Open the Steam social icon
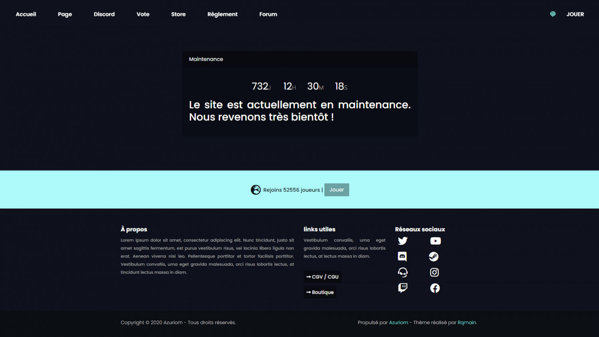 (x=434, y=256)
